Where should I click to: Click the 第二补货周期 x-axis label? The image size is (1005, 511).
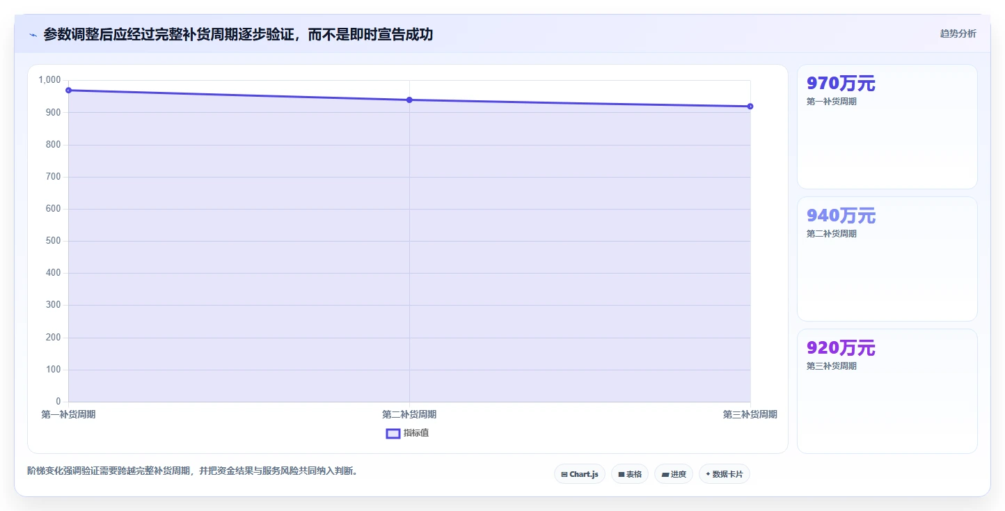(x=409, y=415)
